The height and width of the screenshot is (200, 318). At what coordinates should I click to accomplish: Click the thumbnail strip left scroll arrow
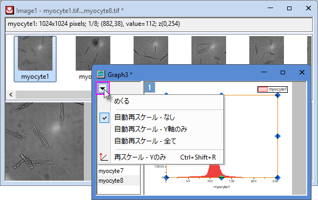tap(11, 94)
